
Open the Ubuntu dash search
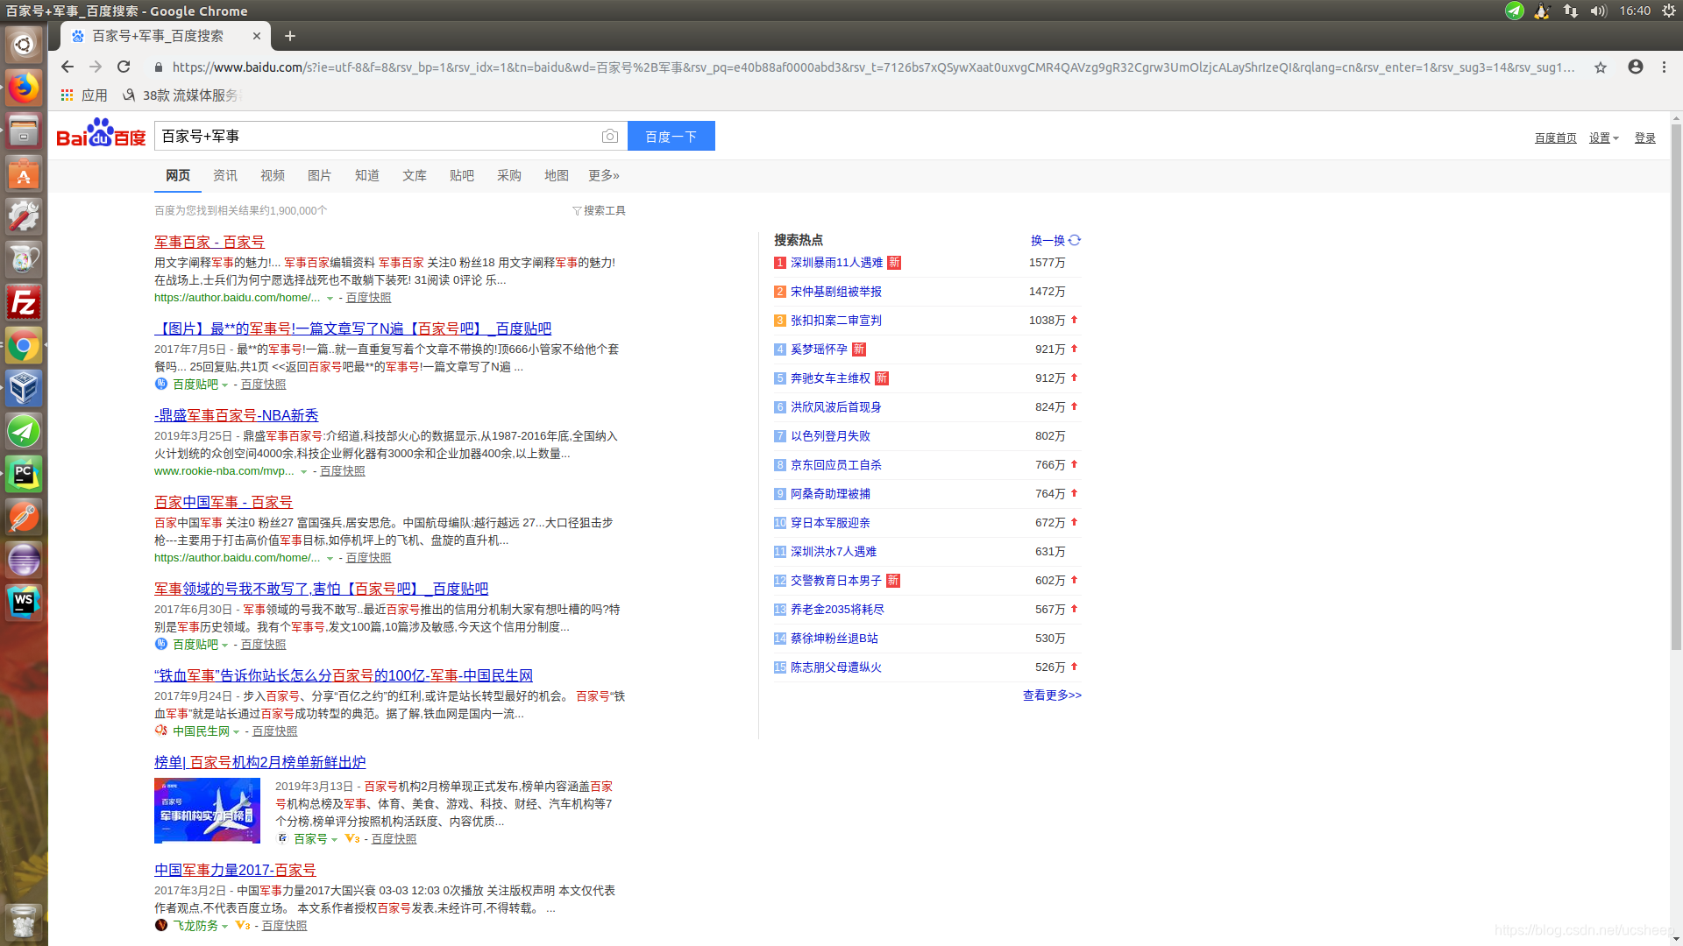pyautogui.click(x=24, y=44)
